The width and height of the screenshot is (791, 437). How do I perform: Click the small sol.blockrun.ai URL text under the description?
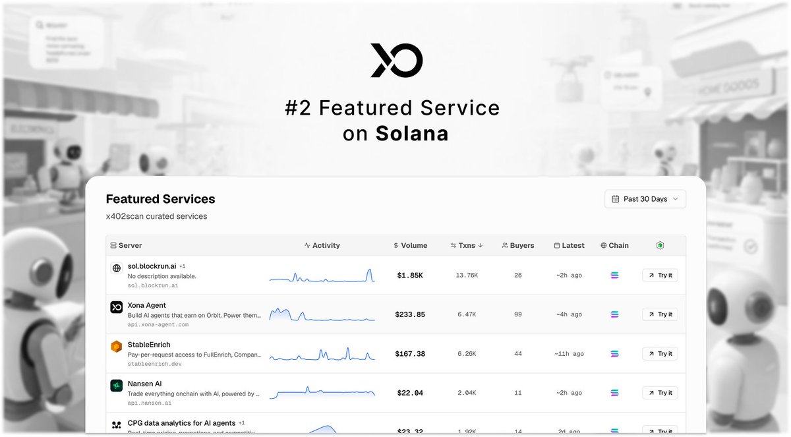pyautogui.click(x=153, y=285)
